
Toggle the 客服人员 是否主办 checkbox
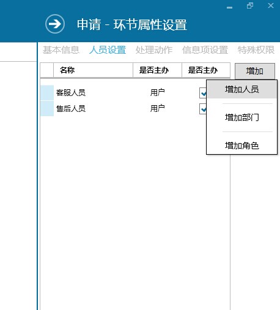coord(203,93)
